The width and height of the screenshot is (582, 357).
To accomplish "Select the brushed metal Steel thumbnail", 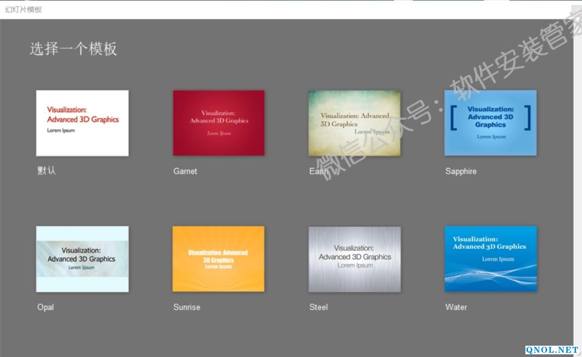I will tap(355, 259).
